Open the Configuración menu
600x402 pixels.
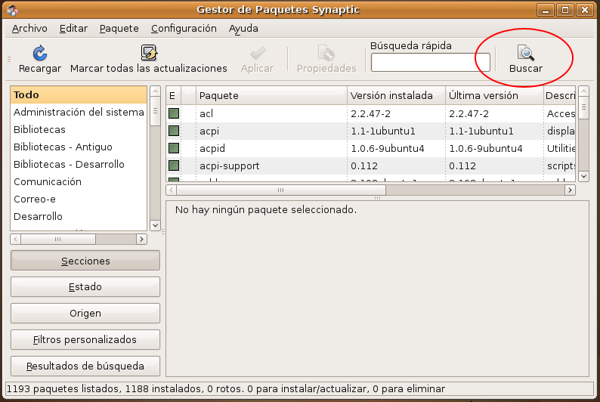click(x=184, y=28)
